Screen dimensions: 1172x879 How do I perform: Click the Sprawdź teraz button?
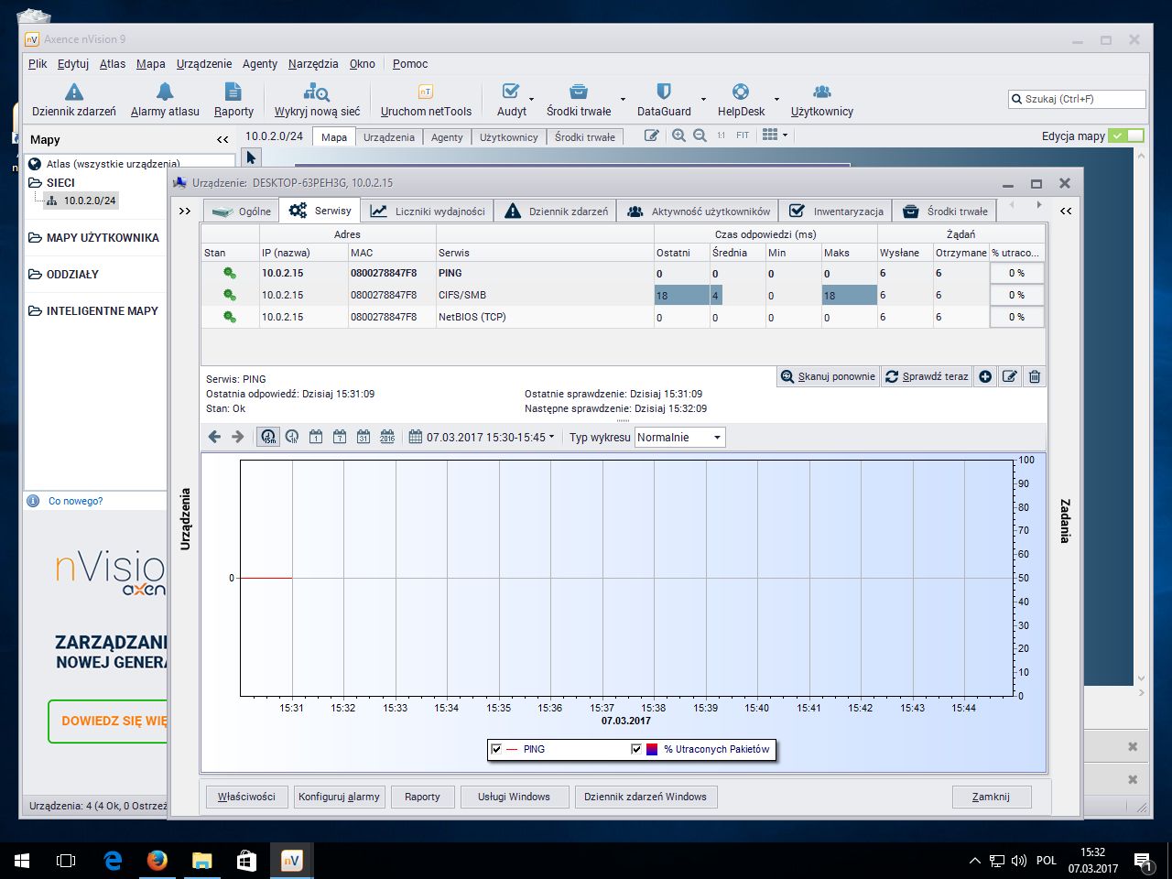coord(926,376)
